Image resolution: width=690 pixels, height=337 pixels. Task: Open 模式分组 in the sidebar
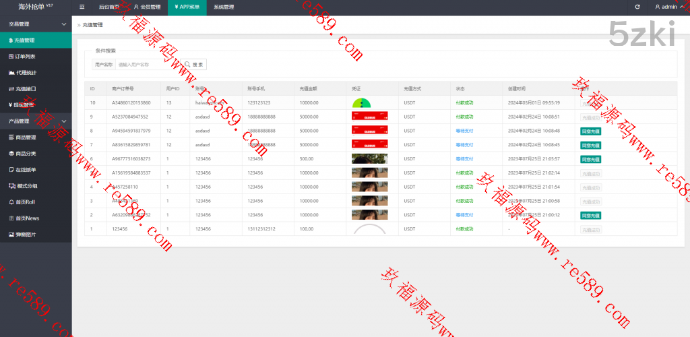coord(26,185)
